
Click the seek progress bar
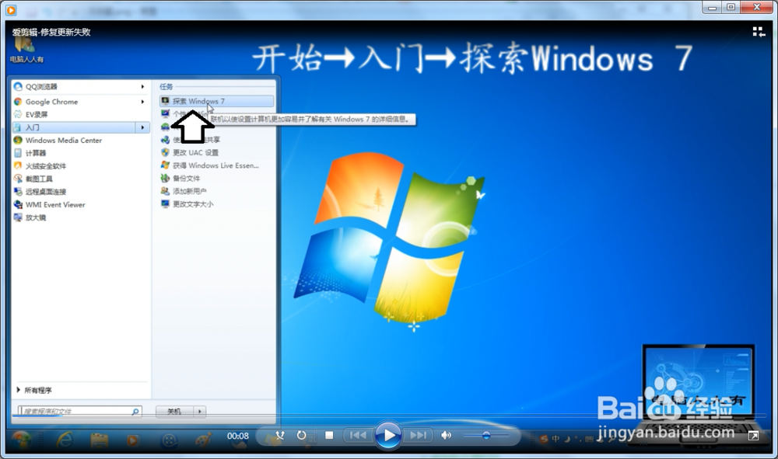(389, 415)
